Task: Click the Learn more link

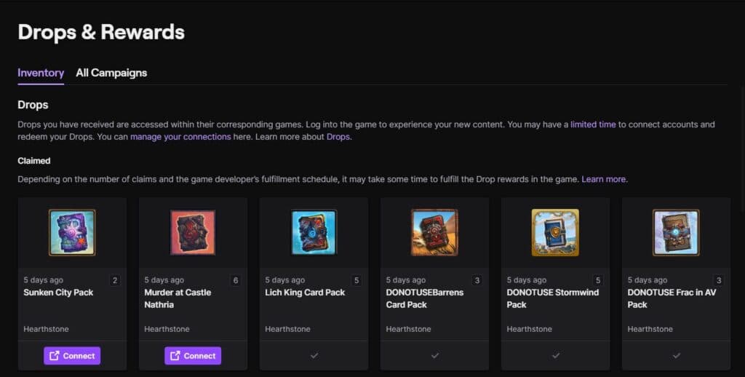Action: pos(603,179)
